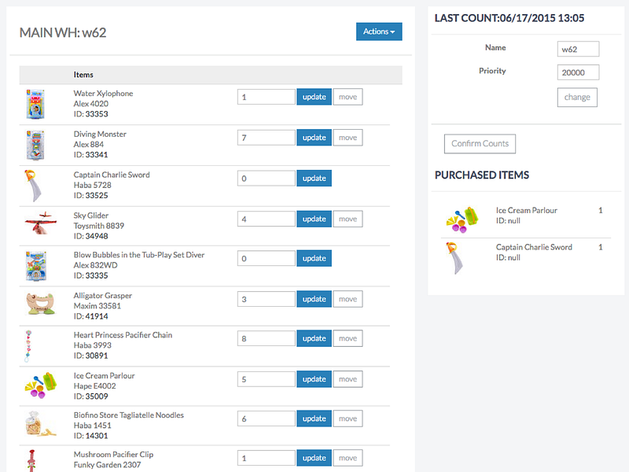Click the Alligator Grasper product image

tap(40, 305)
